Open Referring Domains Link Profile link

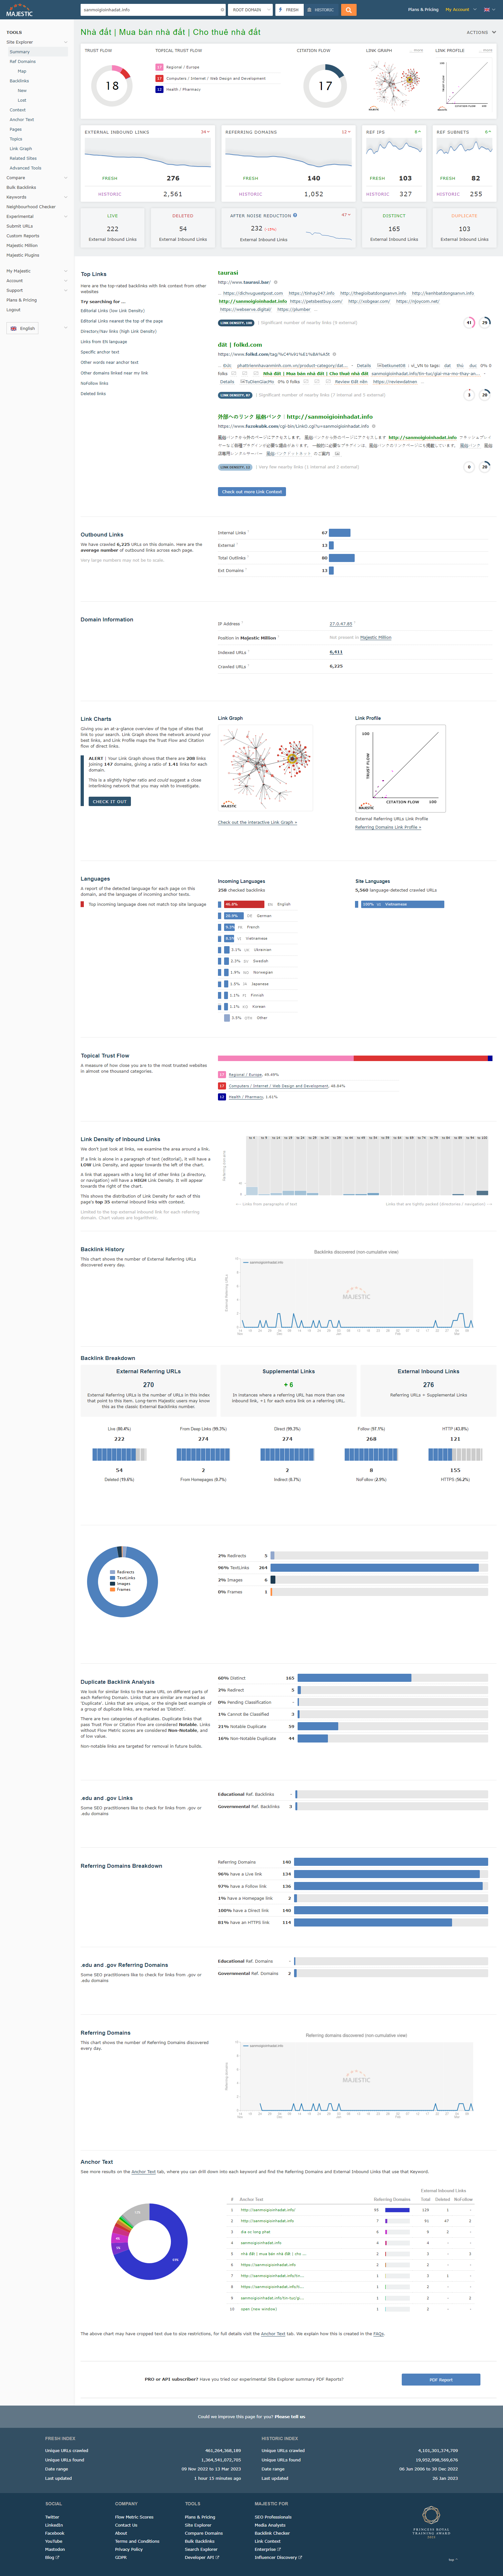tap(388, 827)
